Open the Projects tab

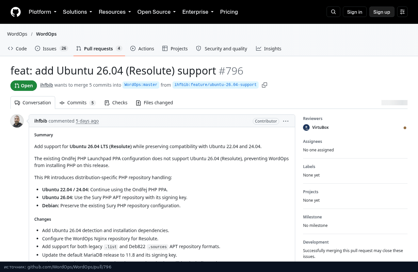[x=175, y=48]
